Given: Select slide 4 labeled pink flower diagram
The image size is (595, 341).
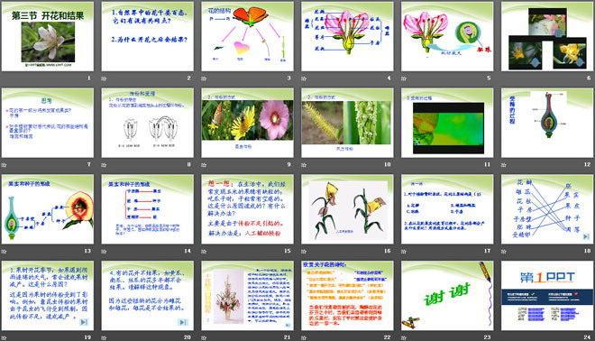Looking at the screenshot, I should click(x=347, y=36).
